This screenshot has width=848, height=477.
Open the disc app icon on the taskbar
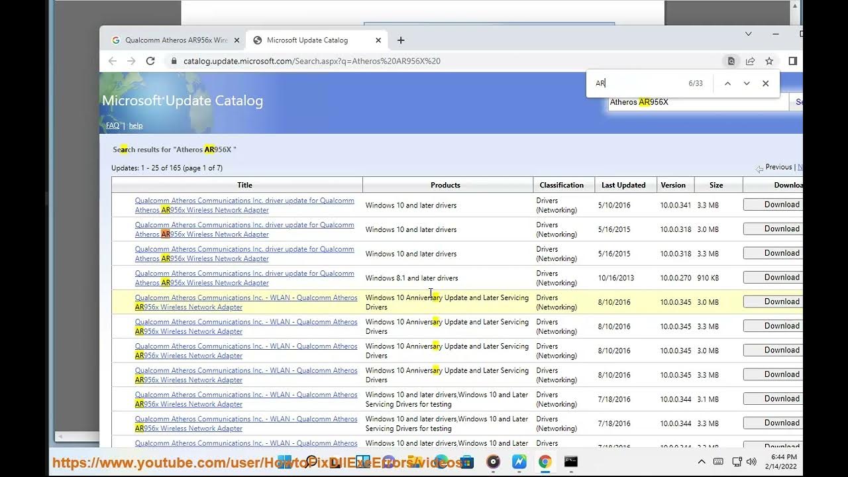(x=493, y=462)
